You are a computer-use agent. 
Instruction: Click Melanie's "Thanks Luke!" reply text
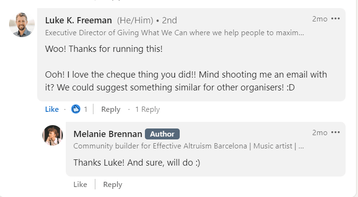pyautogui.click(x=136, y=162)
